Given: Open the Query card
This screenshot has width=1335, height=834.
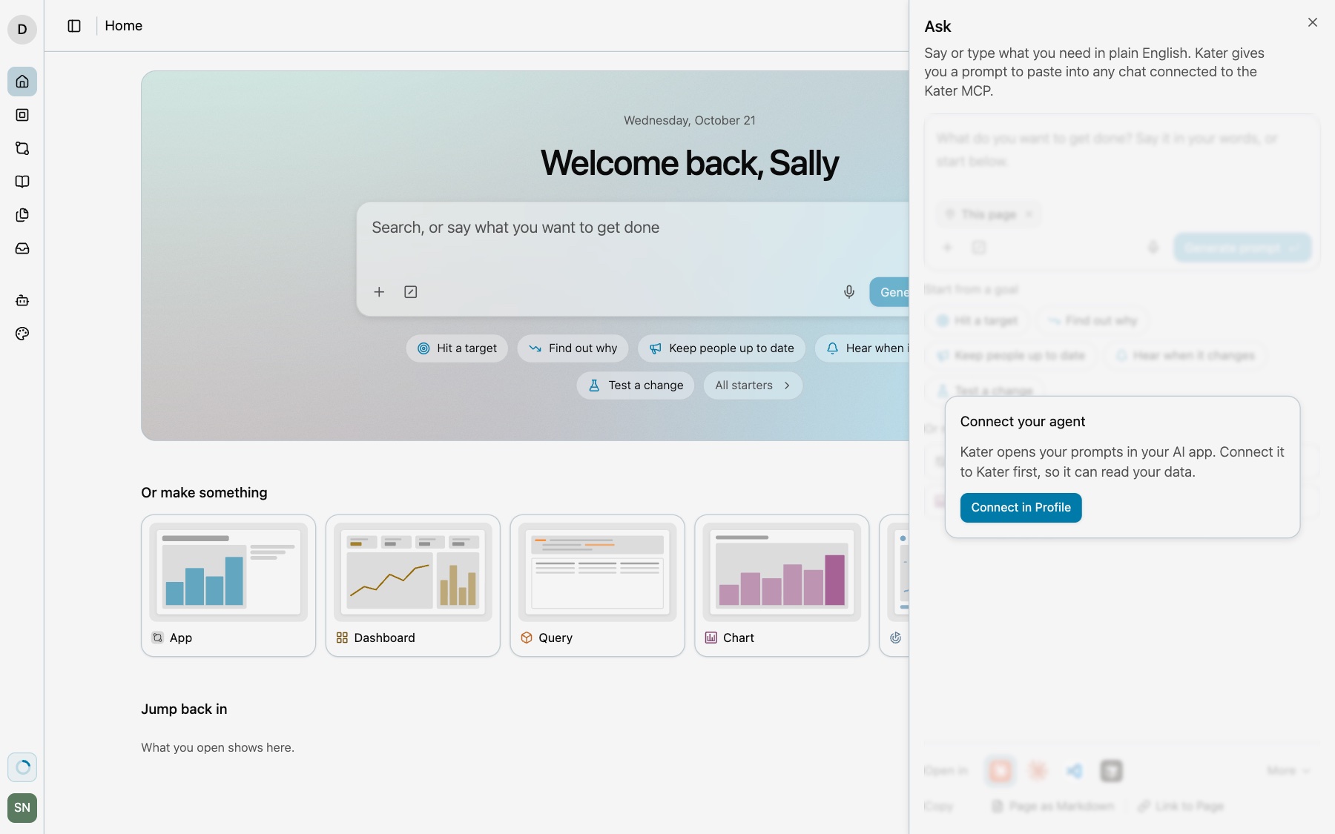Looking at the screenshot, I should click(x=598, y=586).
